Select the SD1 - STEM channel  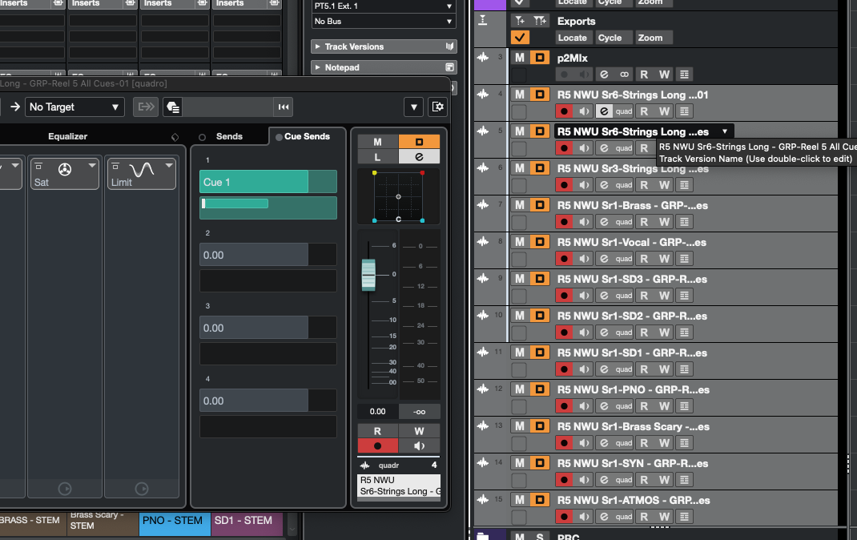click(x=247, y=524)
